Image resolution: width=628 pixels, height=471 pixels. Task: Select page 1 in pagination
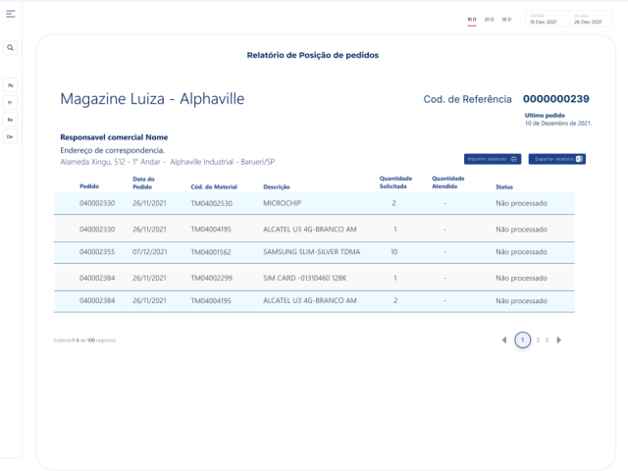click(523, 340)
